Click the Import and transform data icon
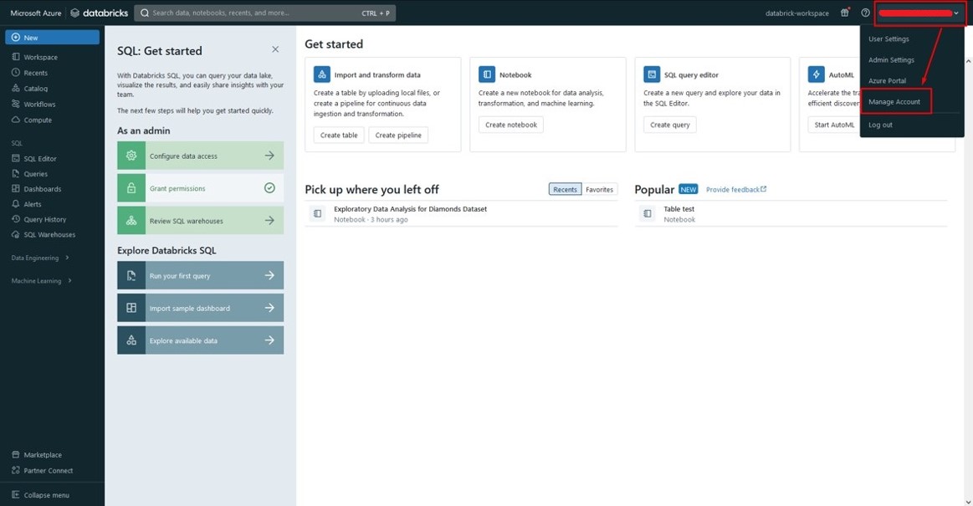Image resolution: width=973 pixels, height=506 pixels. click(322, 74)
